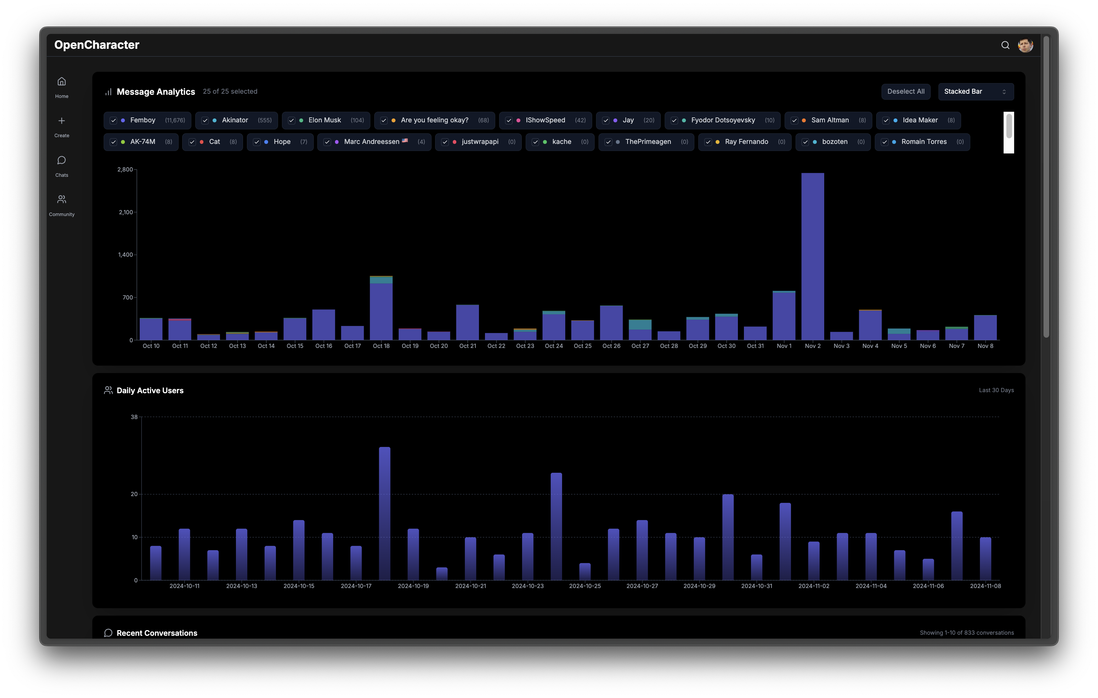The image size is (1098, 698).
Task: Click the Deselect All button
Action: [x=905, y=92]
